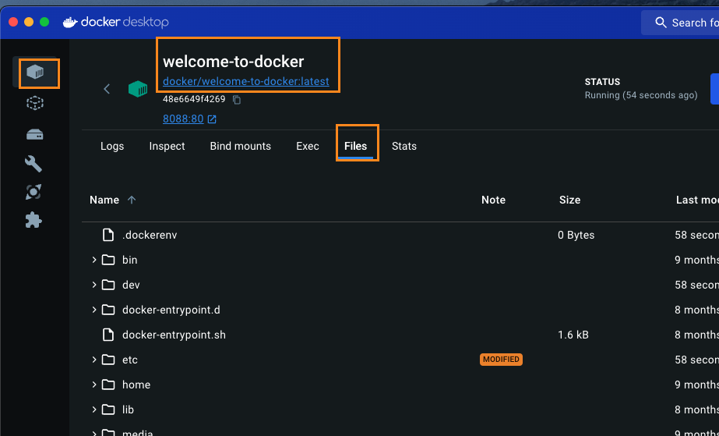Open Docker Scout icon in sidebar
The image size is (719, 436).
(33, 192)
